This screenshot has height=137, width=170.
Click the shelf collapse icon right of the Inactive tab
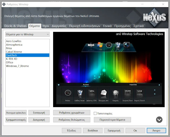pos(159,85)
